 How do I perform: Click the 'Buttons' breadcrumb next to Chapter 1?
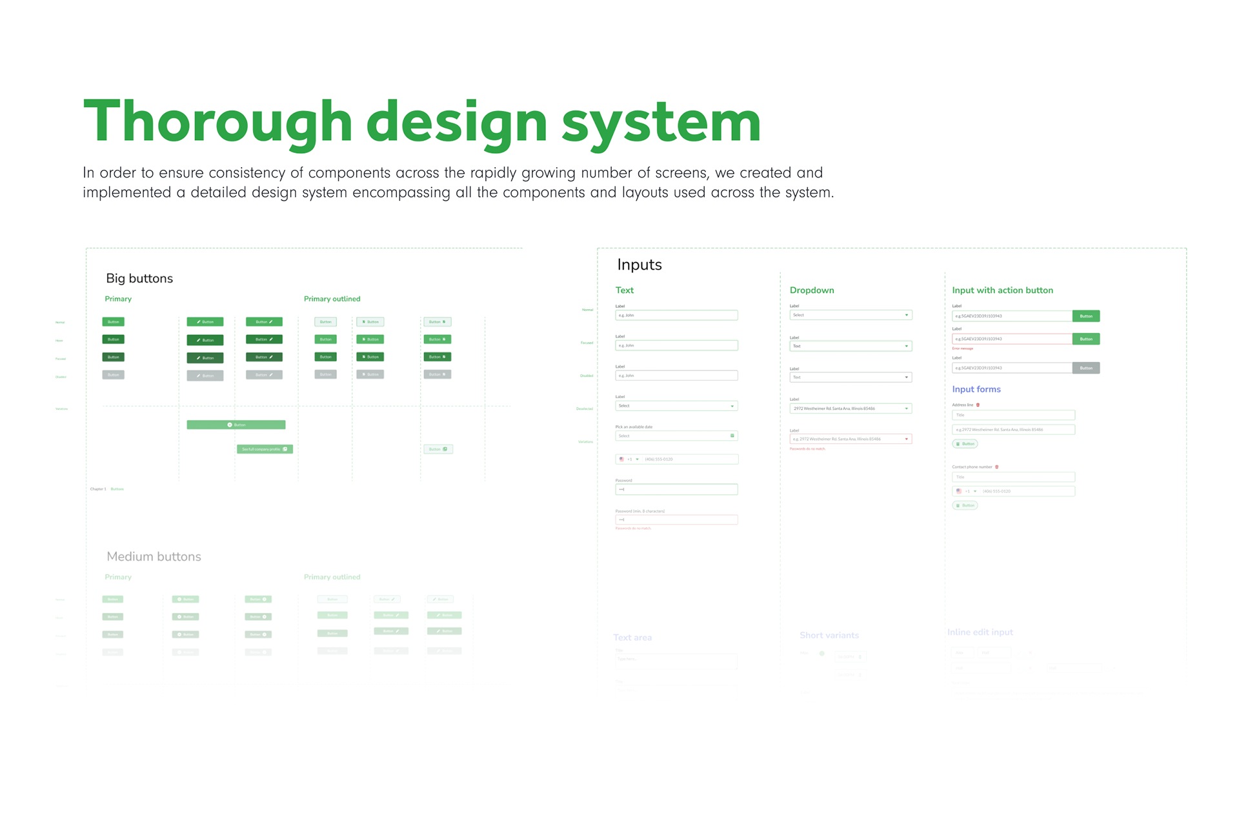pos(117,489)
